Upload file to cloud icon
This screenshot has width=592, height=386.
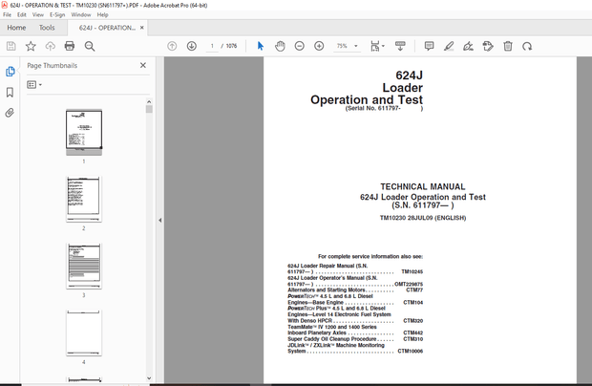pyautogui.click(x=51, y=46)
